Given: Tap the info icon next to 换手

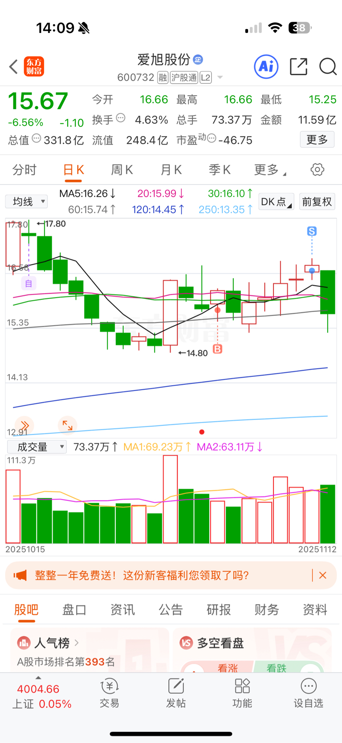Looking at the screenshot, I should (x=121, y=118).
